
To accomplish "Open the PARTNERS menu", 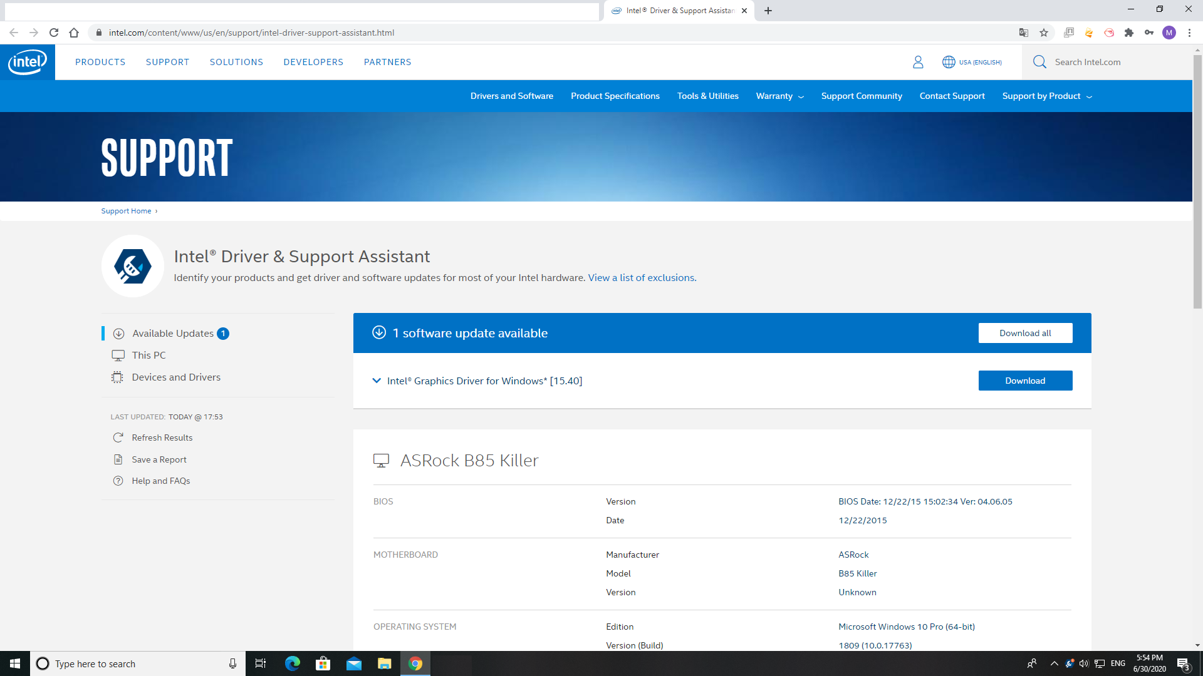I will (x=387, y=62).
